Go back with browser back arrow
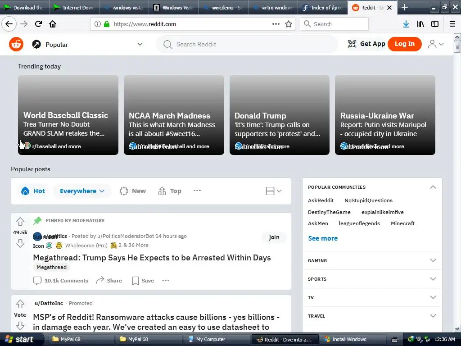Viewport: 461px width, 346px height. coord(9,24)
